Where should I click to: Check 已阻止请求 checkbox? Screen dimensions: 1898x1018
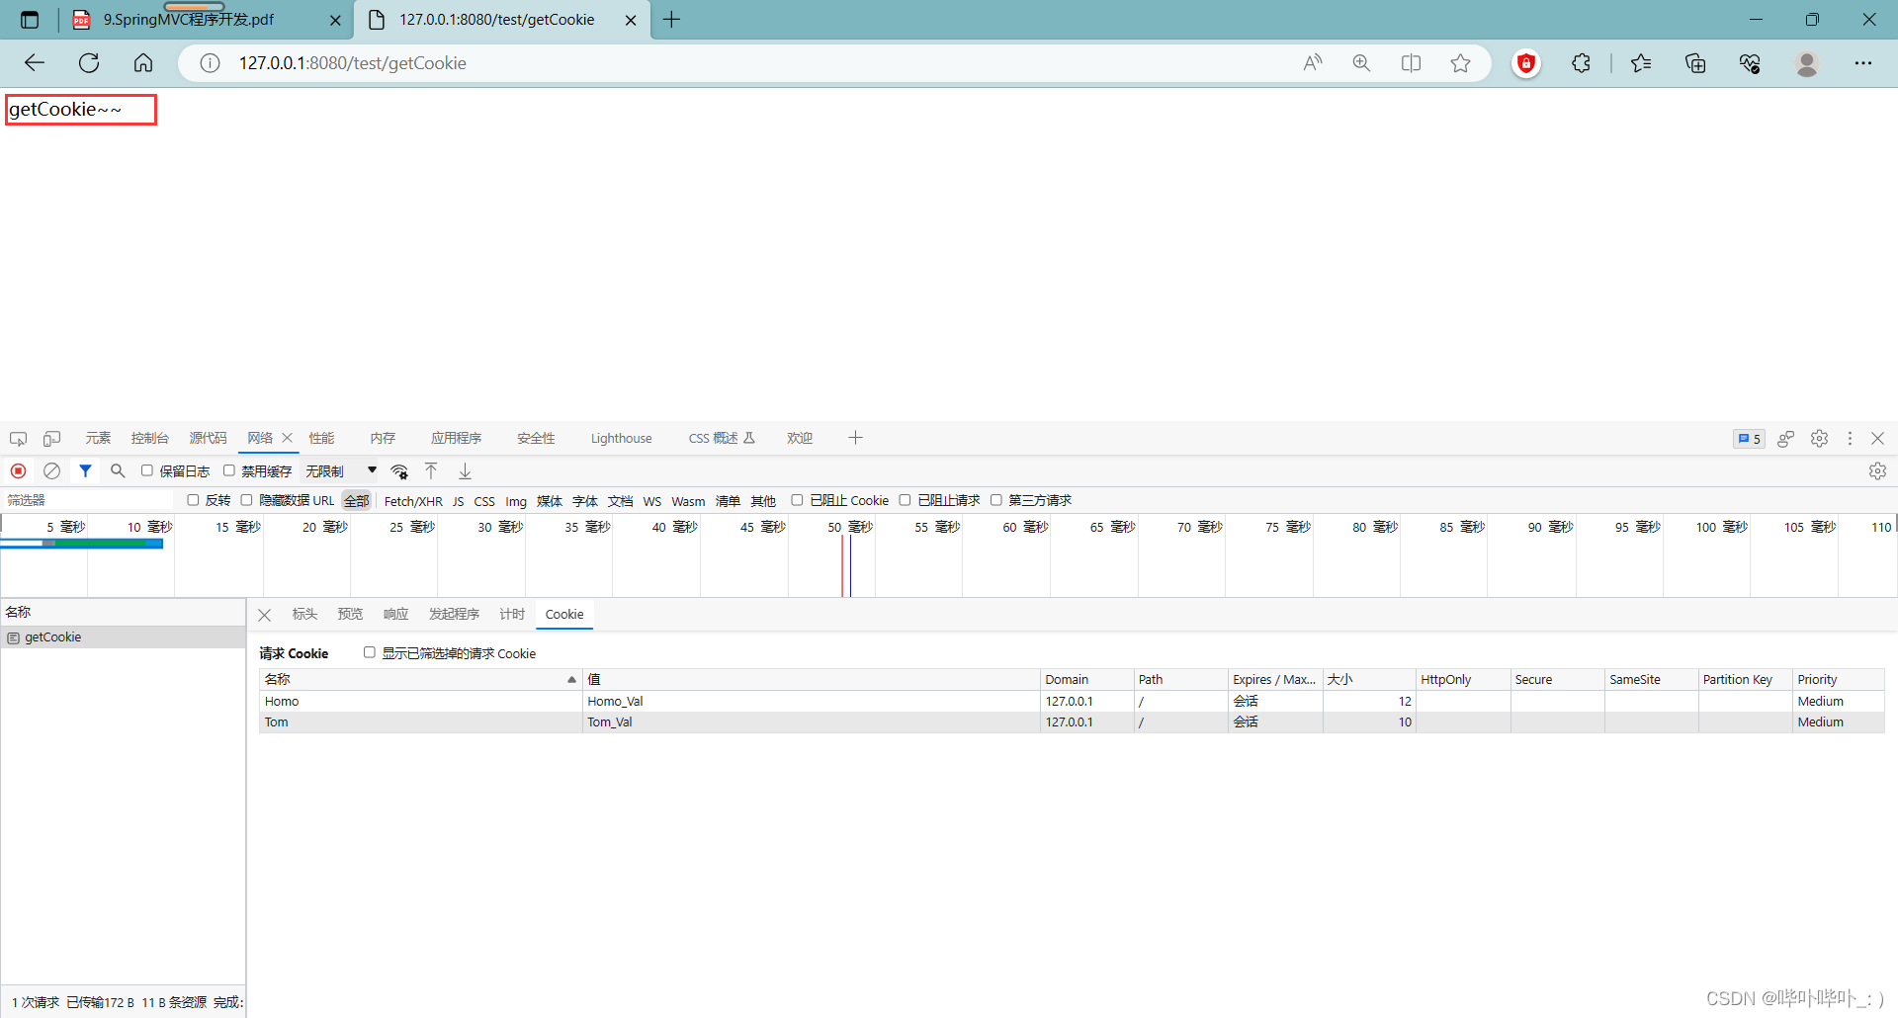click(x=905, y=500)
